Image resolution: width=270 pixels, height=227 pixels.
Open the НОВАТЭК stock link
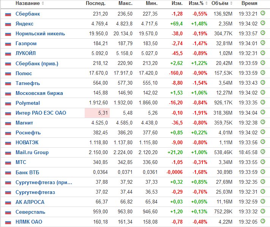[x=27, y=143]
